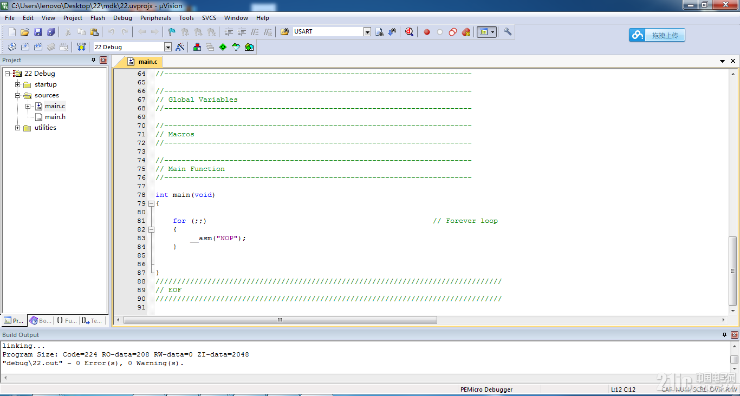Collapse the 22 Debug project node

(8, 74)
